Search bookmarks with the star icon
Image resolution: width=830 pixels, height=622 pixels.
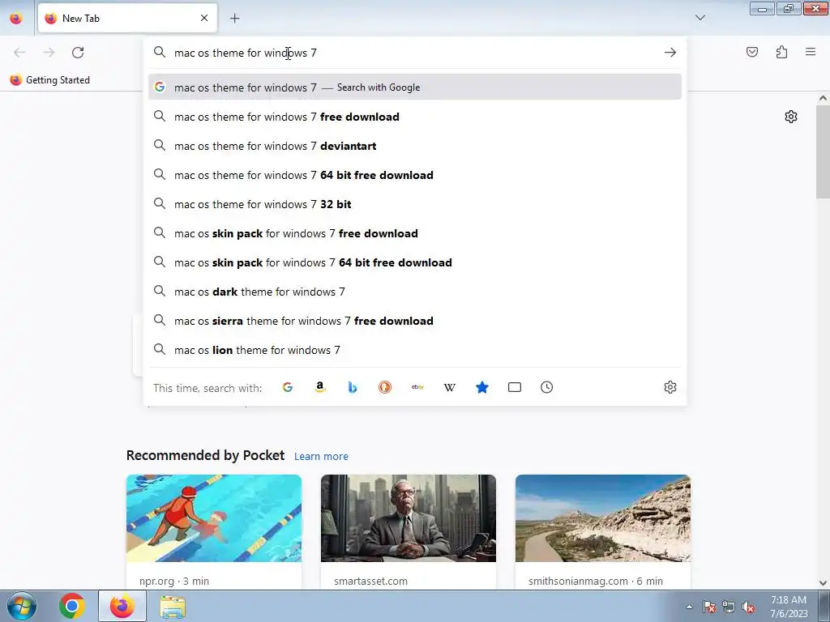pos(482,387)
